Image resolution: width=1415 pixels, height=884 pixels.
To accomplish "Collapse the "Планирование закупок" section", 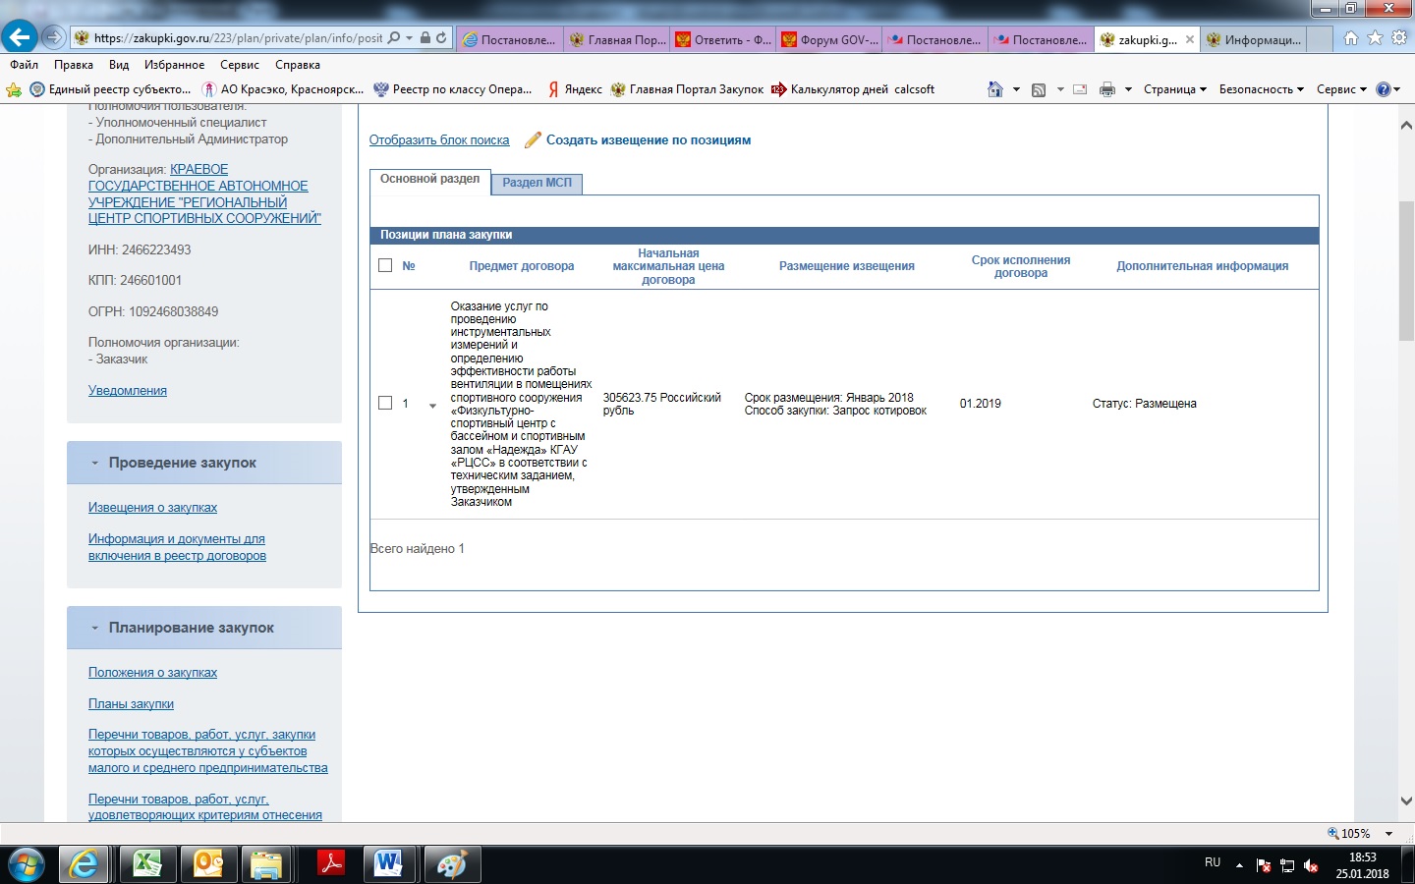I will 95,628.
